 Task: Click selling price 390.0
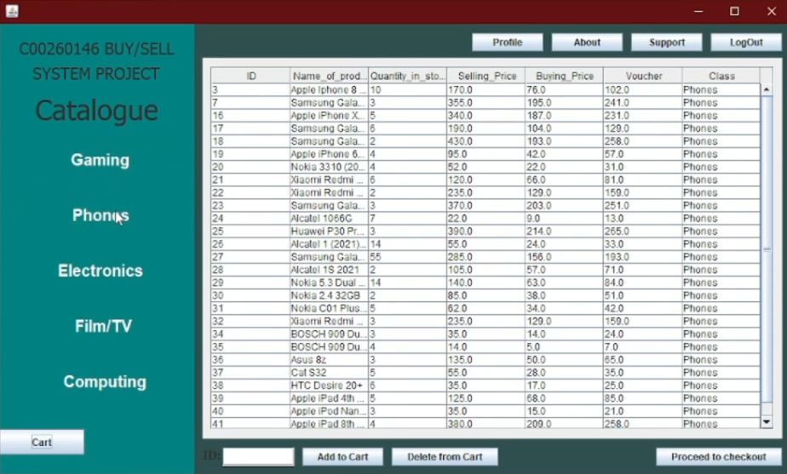(x=485, y=231)
